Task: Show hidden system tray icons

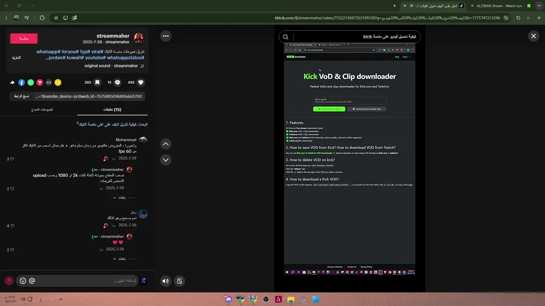Action: (60, 299)
